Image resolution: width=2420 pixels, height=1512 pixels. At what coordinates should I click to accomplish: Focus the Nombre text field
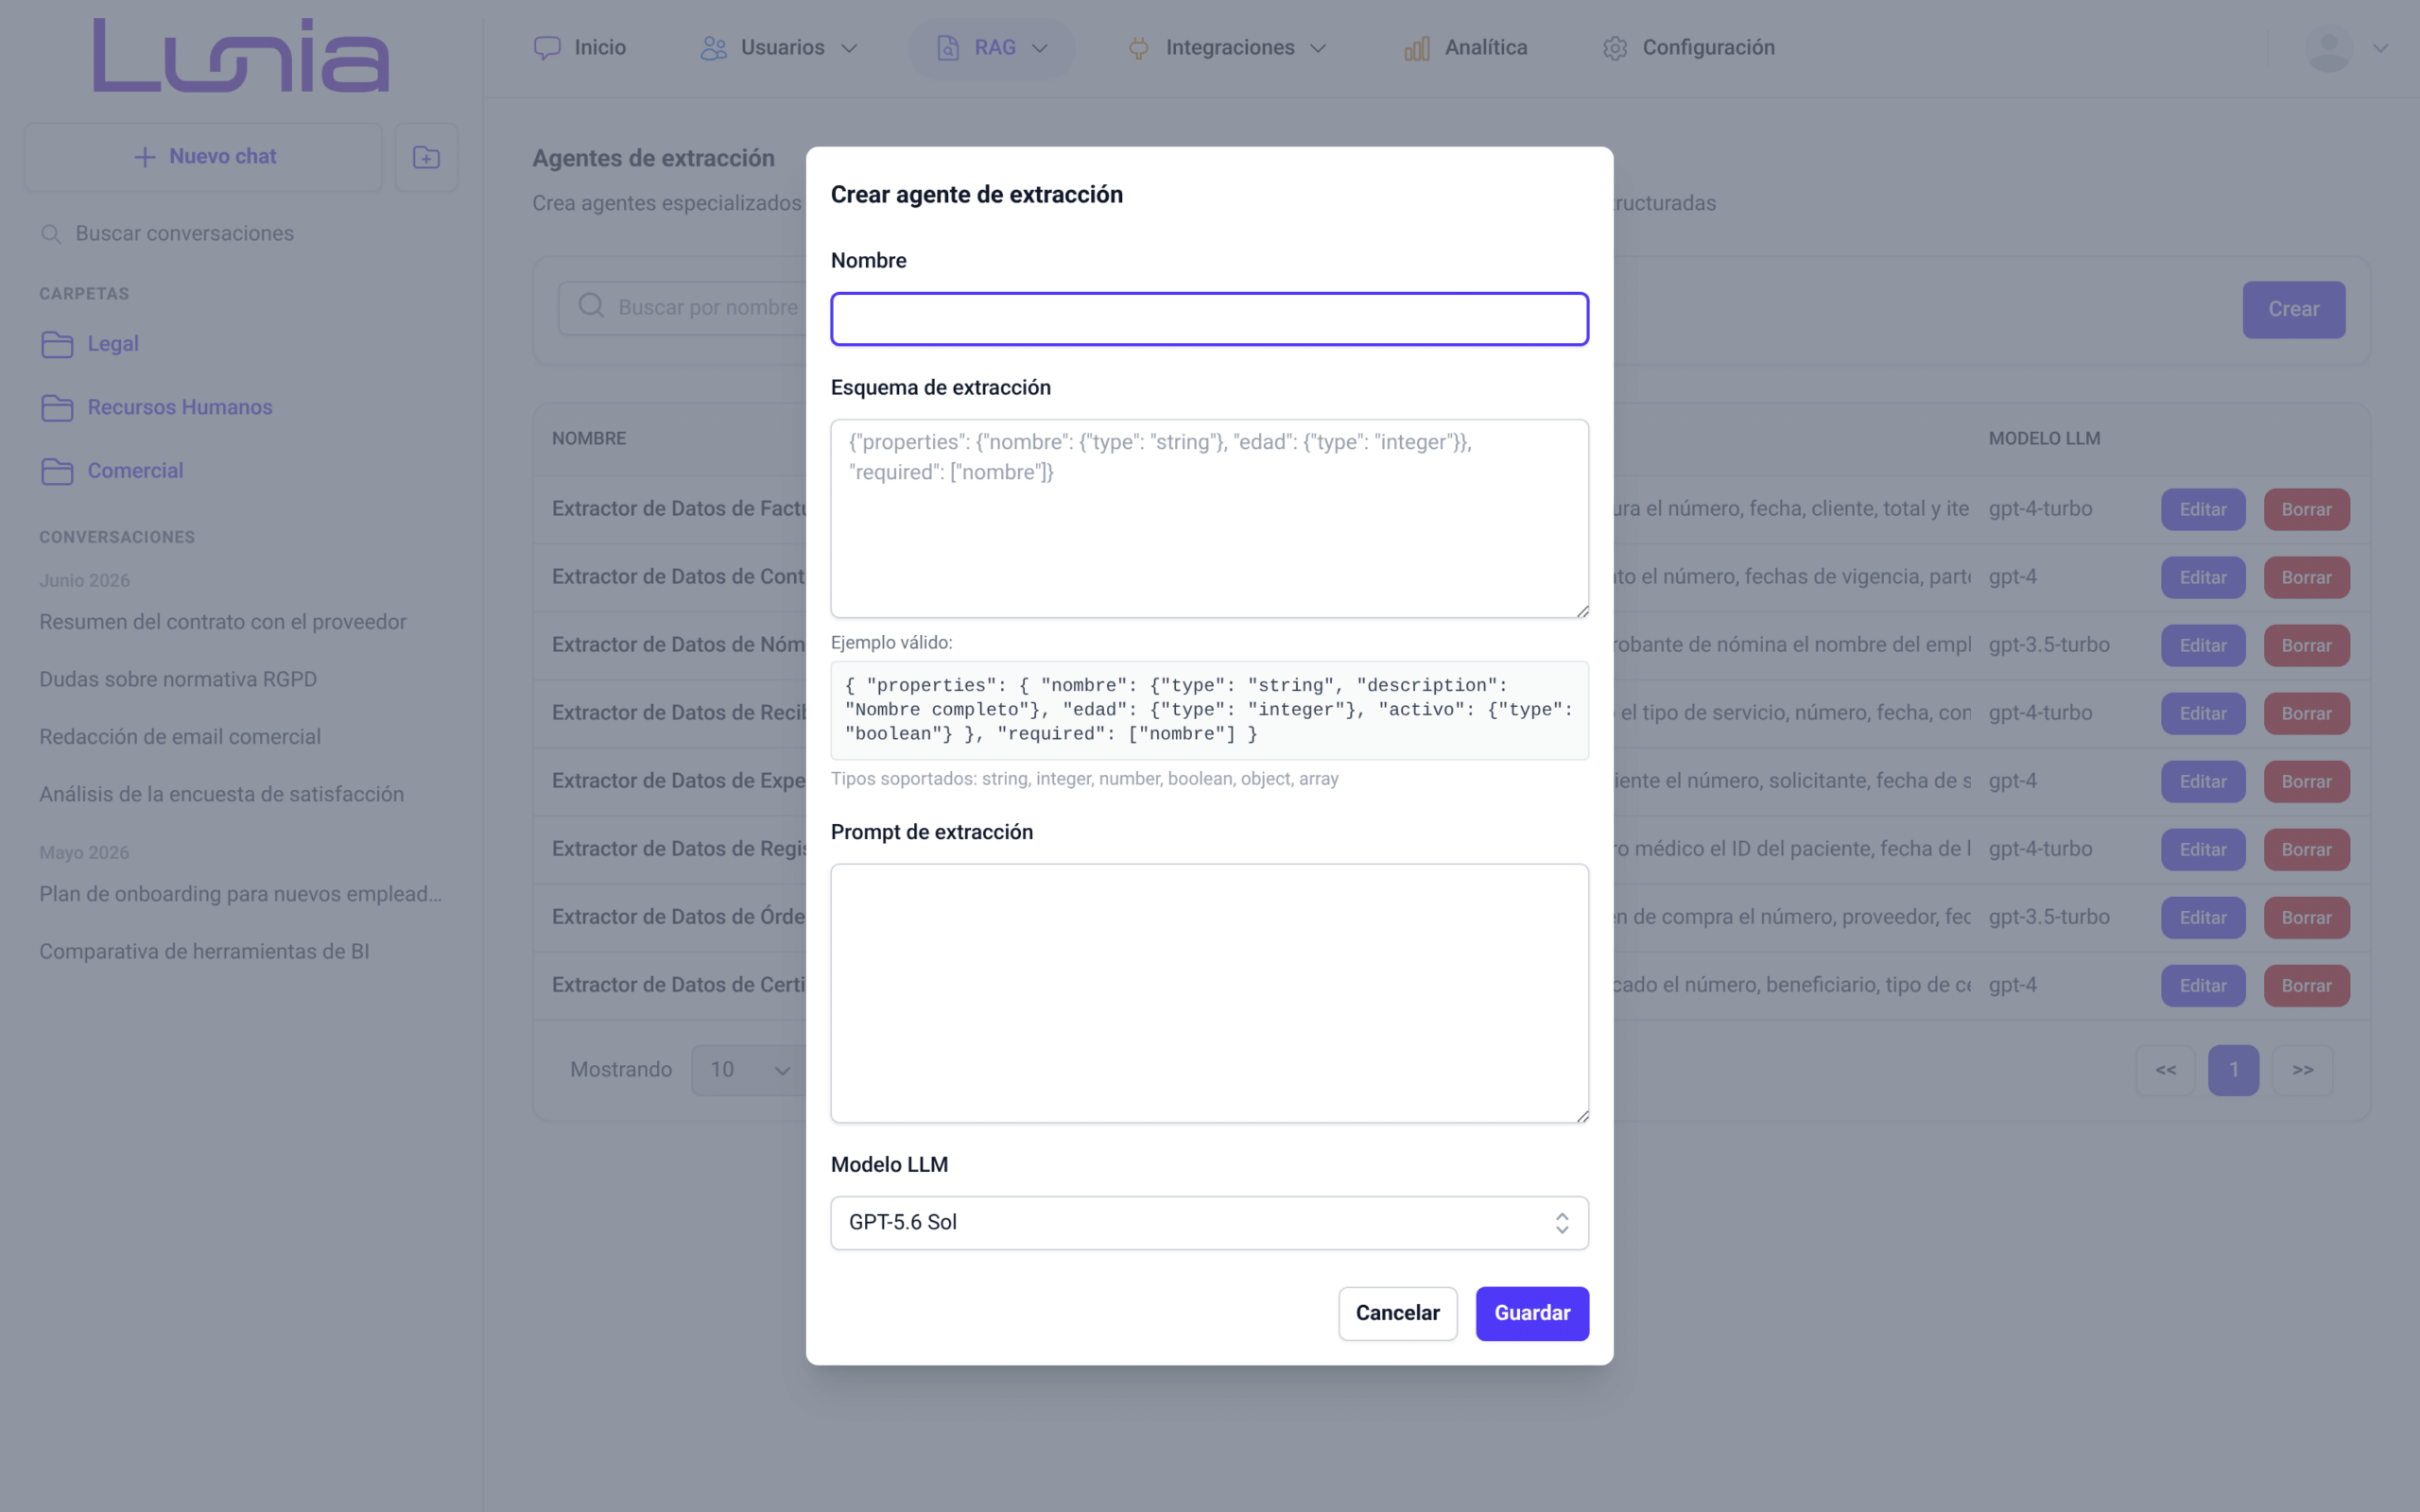tap(1209, 319)
